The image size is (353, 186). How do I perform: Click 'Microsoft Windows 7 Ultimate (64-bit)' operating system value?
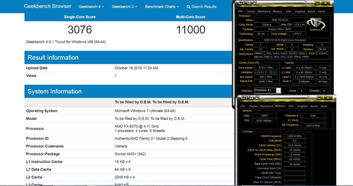coord(145,111)
